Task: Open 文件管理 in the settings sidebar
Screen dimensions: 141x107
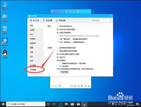Action: point(35,70)
